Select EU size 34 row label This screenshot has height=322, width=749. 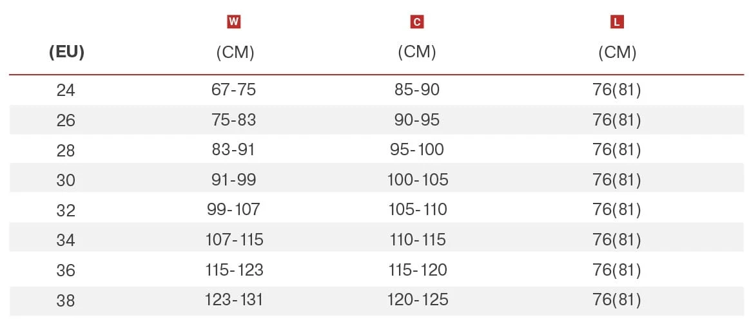coord(66,240)
